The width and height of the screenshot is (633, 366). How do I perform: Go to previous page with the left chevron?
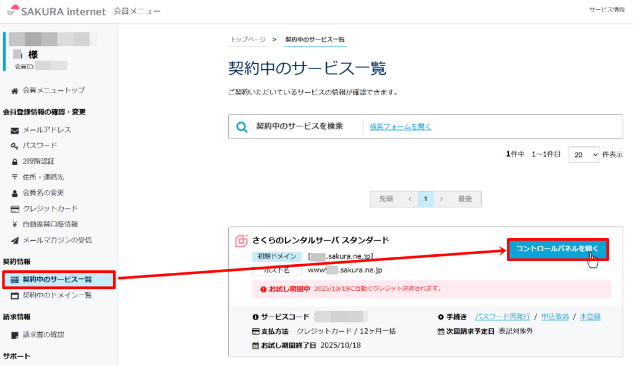pos(409,199)
